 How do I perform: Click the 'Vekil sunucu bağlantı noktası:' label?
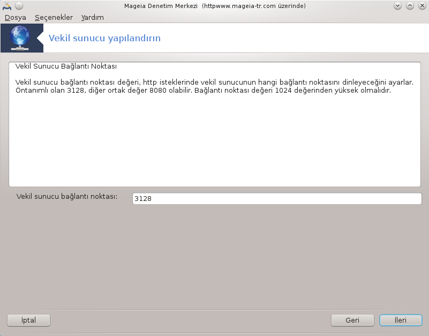tap(67, 197)
